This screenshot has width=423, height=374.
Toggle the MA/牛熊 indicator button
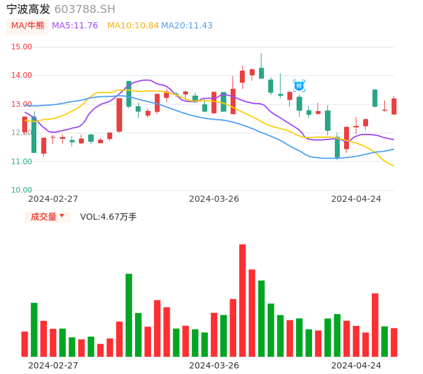pos(28,26)
